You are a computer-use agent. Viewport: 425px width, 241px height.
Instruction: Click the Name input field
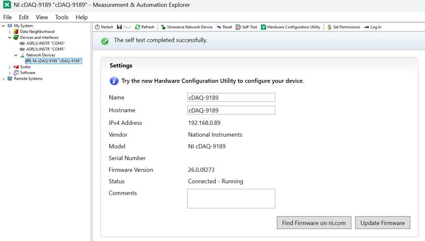pyautogui.click(x=231, y=97)
